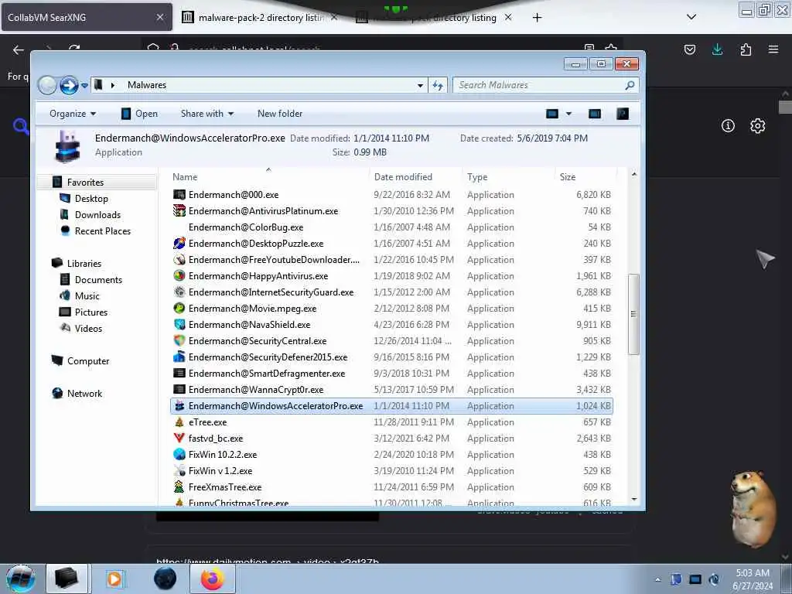The image size is (792, 594).
Task: Sort by Size column header
Action: pyautogui.click(x=585, y=177)
